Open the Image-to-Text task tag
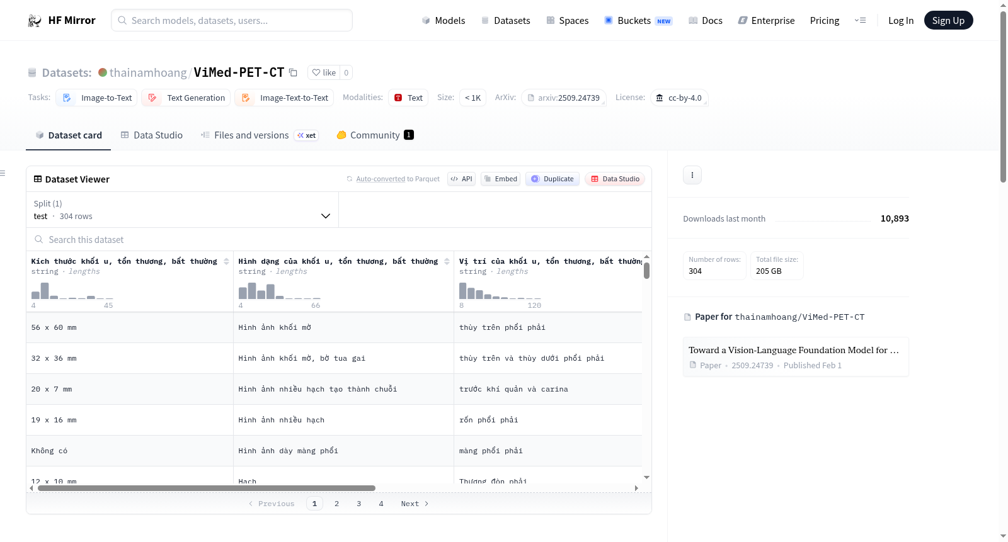Viewport: 1008px width, 542px height. [x=96, y=98]
